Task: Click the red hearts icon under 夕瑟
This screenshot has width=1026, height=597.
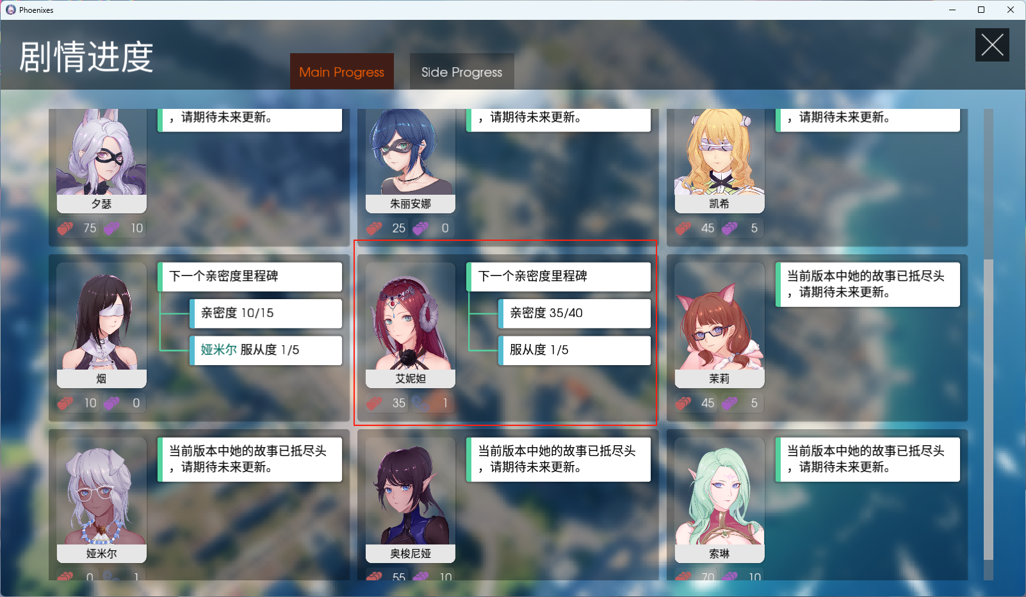Action: 65,228
